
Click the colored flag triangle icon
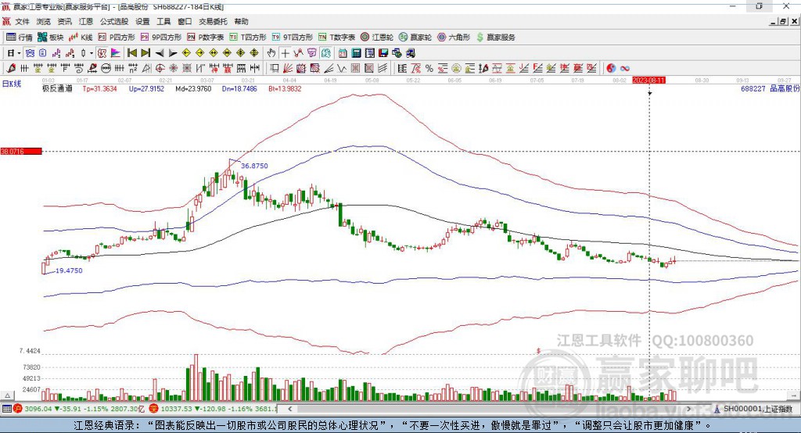point(116,53)
